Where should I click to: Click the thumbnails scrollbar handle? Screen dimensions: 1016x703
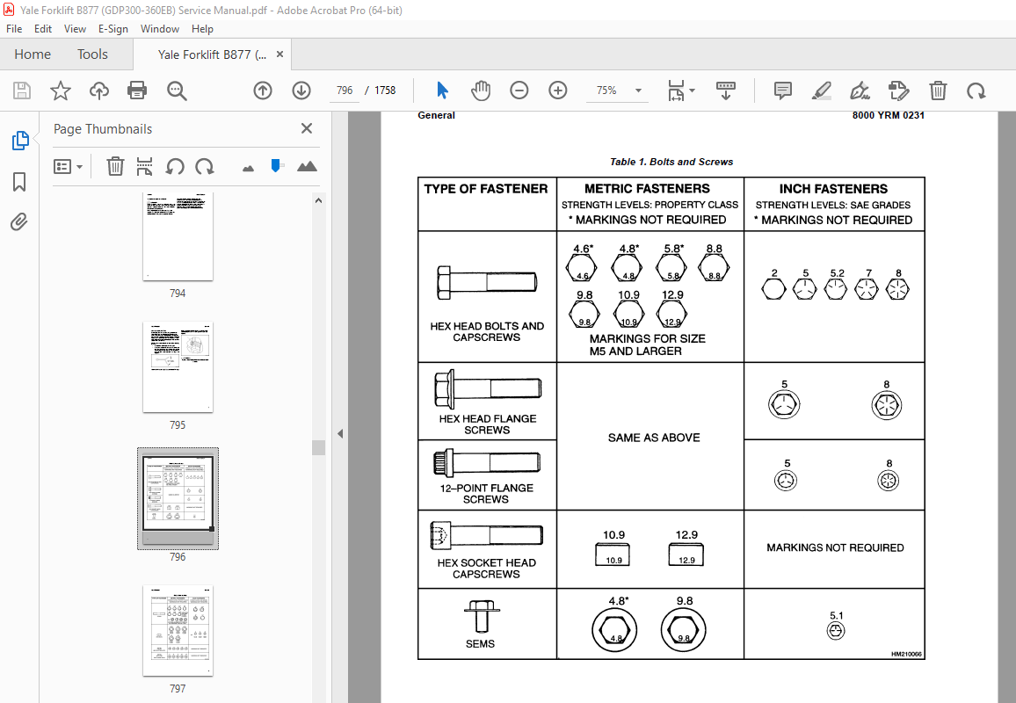318,447
